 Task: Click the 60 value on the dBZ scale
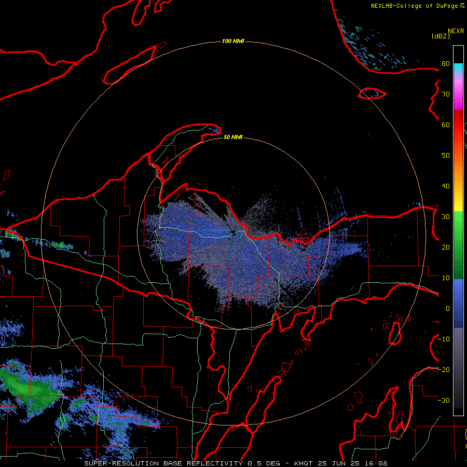tap(446, 125)
